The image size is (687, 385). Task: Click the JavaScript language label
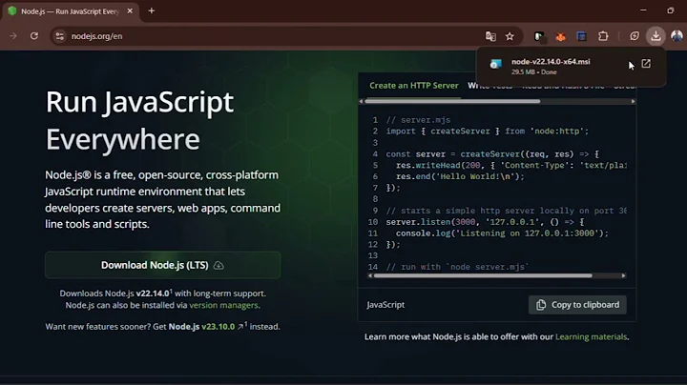385,305
